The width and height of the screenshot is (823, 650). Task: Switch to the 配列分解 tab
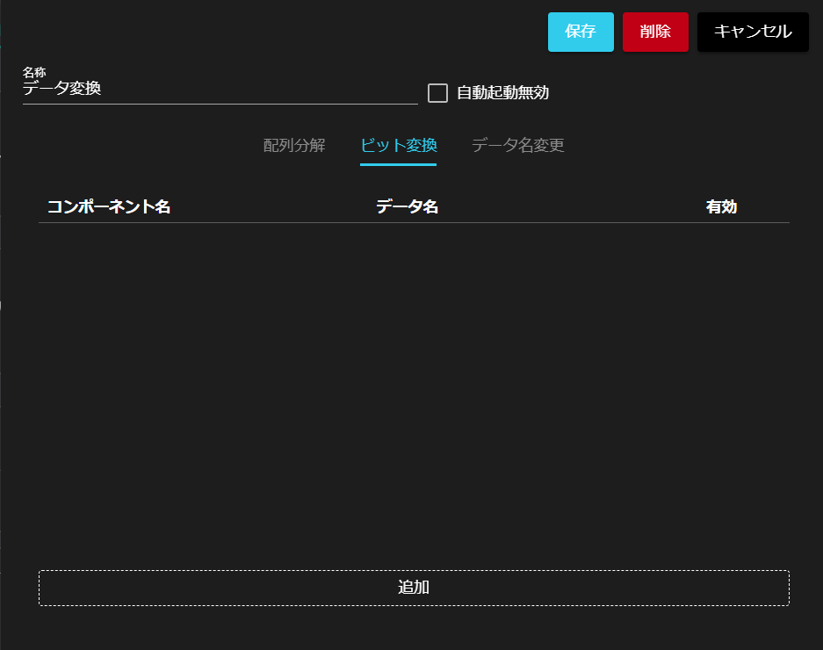294,146
